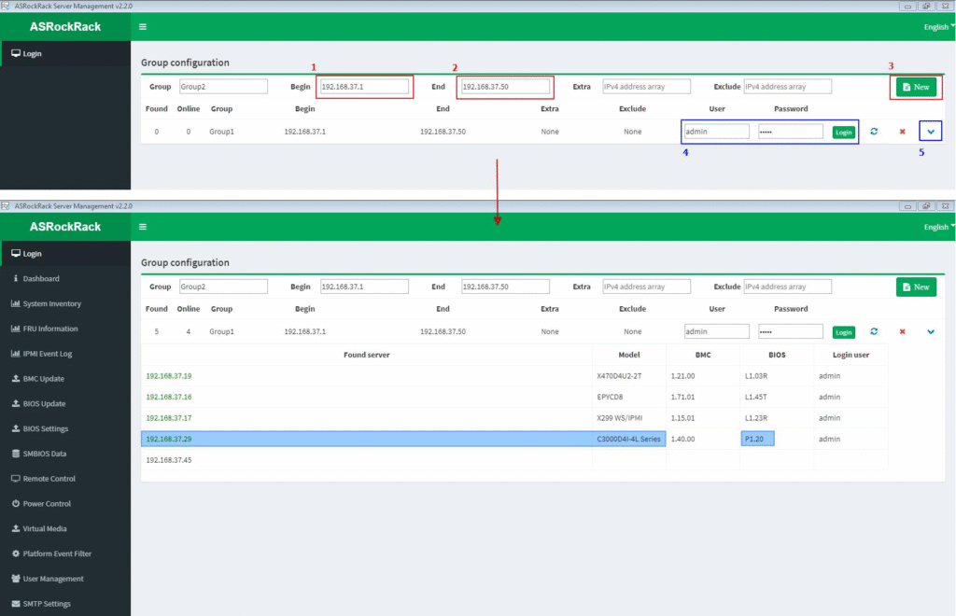This screenshot has width=956, height=616.
Task: Expand Group1 with the upper window's chevron
Action: click(x=930, y=132)
